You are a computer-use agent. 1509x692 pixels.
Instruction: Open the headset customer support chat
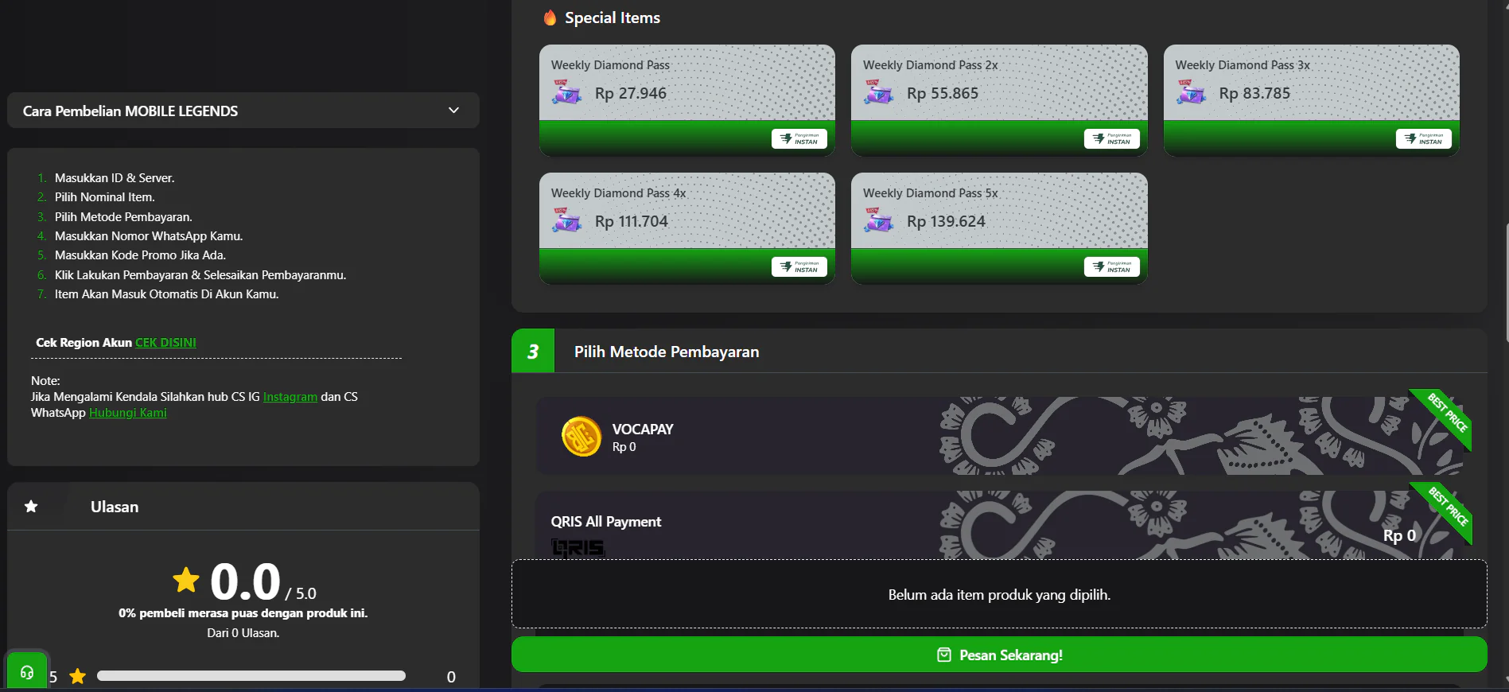pos(27,672)
